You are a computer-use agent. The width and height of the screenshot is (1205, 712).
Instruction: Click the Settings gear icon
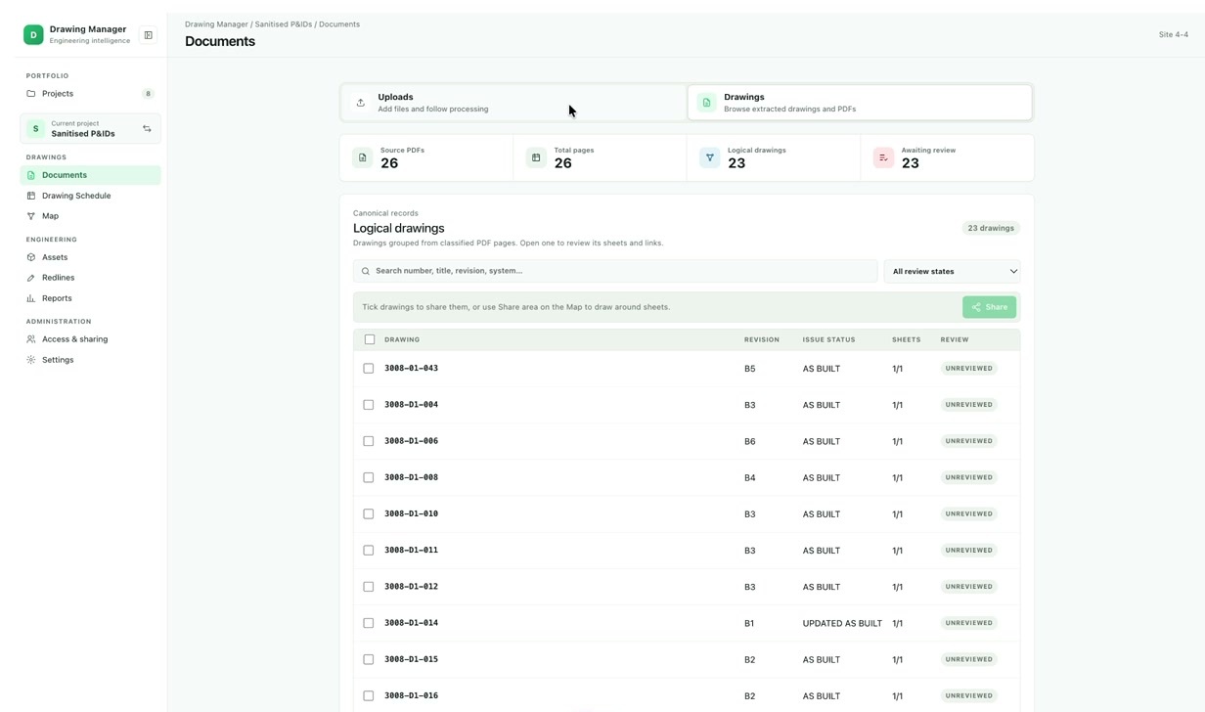[31, 360]
